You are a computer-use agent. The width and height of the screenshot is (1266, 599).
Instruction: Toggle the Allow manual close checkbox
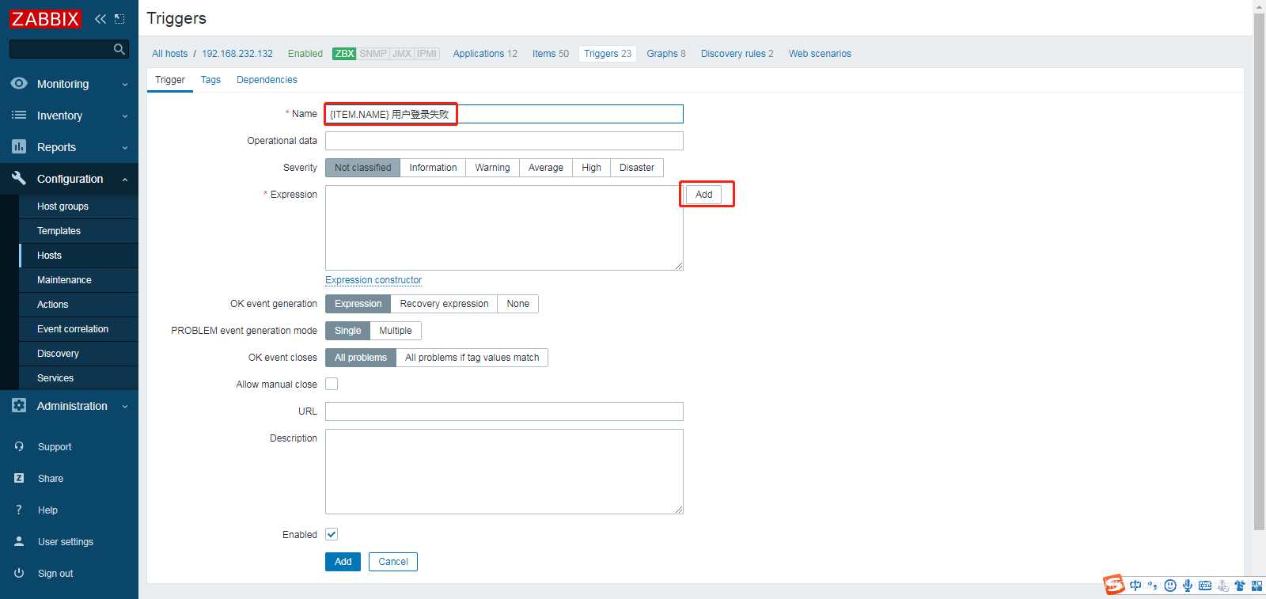pos(332,384)
